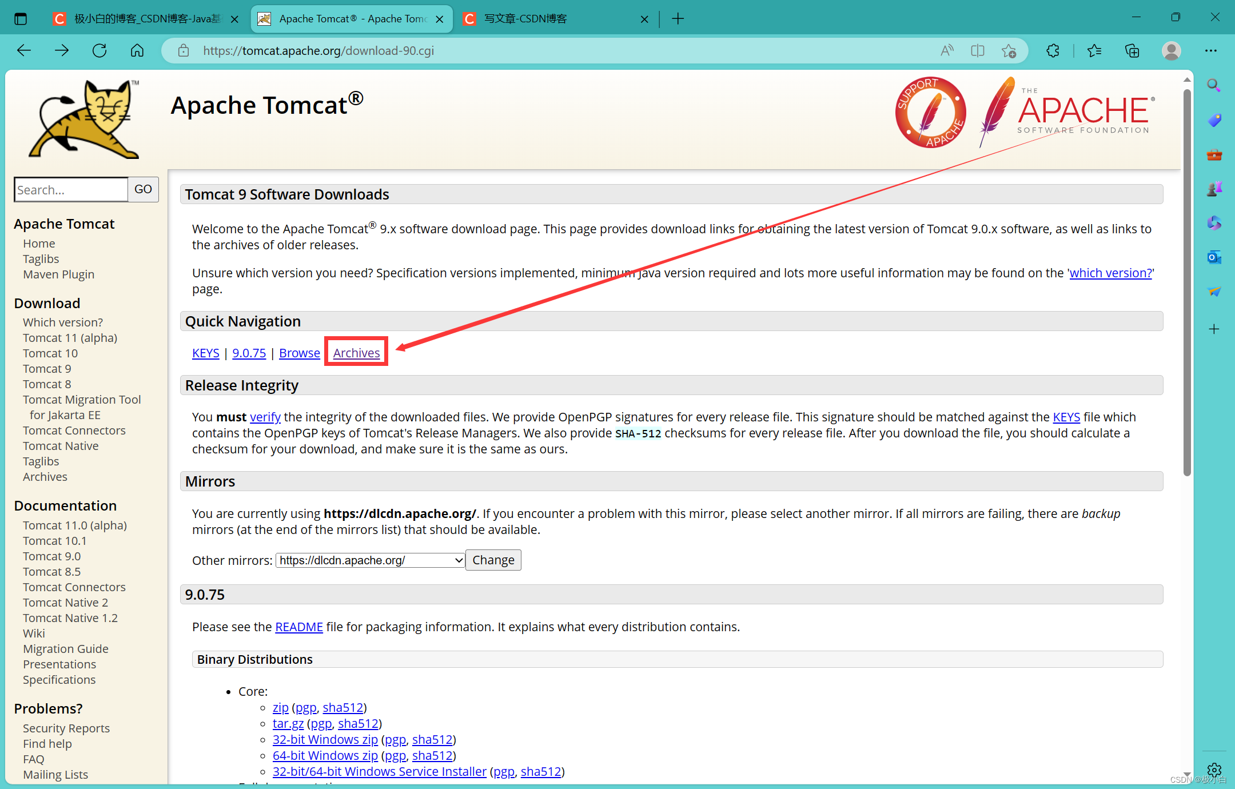Open the sidebar games chess icon
1235x789 pixels.
pos(1214,189)
